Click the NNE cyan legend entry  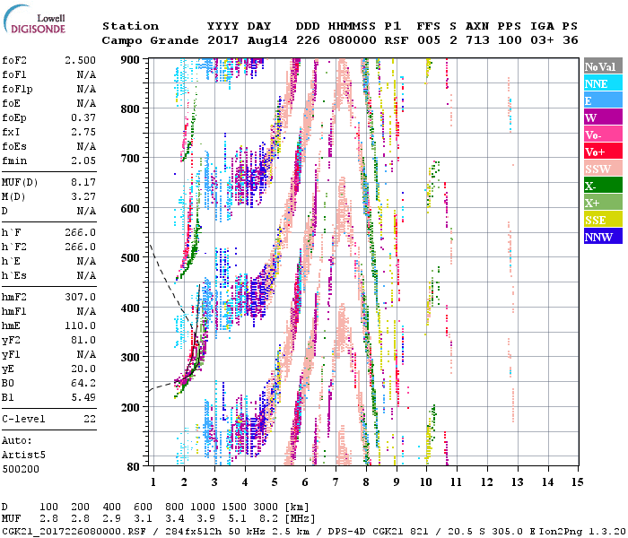[x=603, y=83]
